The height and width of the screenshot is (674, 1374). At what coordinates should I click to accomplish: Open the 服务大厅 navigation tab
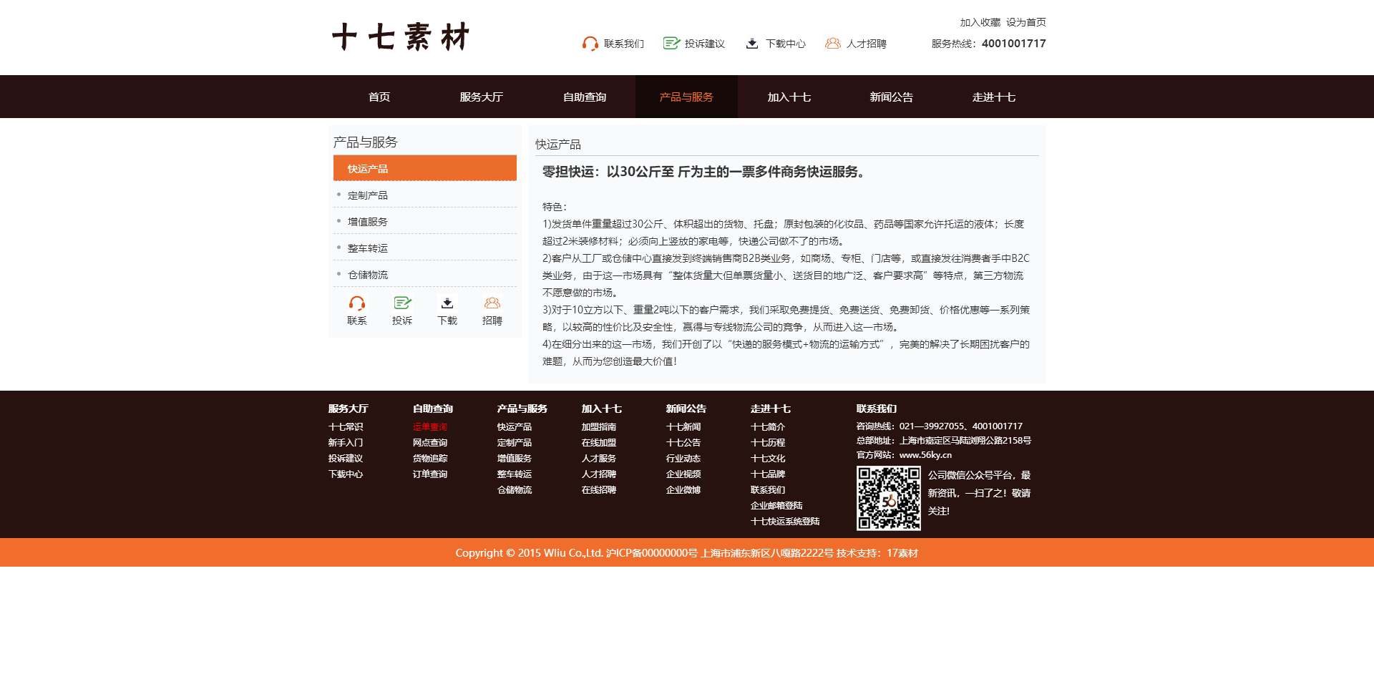pos(481,97)
